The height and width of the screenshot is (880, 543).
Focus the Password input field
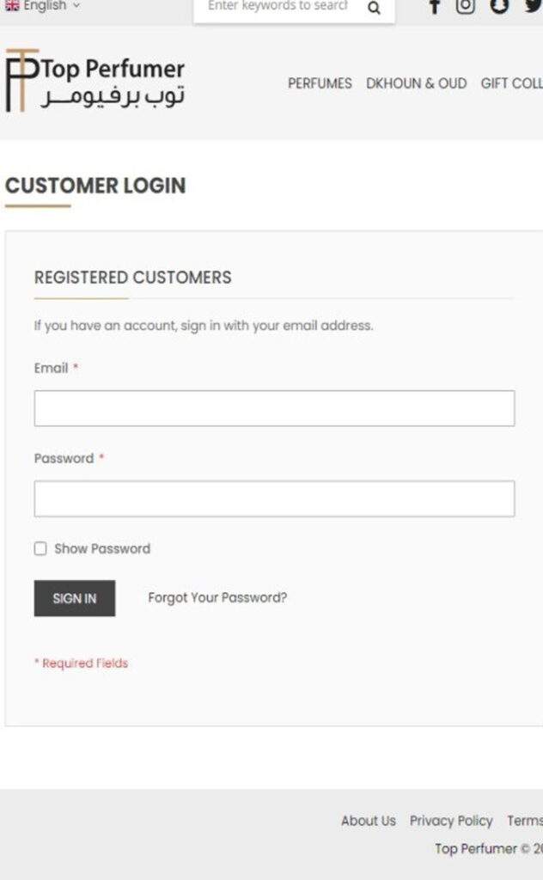(x=274, y=498)
